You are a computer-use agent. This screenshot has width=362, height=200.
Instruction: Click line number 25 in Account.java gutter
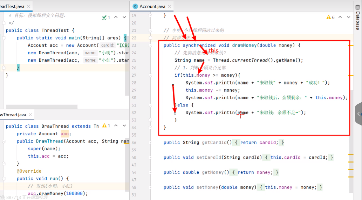(x=134, y=61)
